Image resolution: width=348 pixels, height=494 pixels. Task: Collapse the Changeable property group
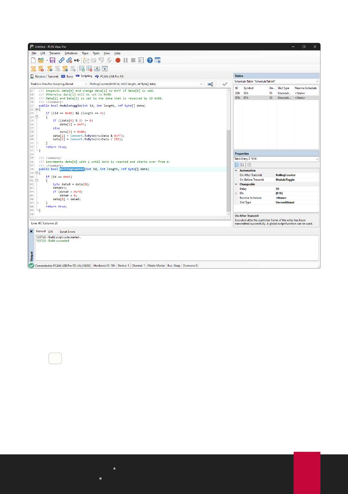(x=236, y=184)
